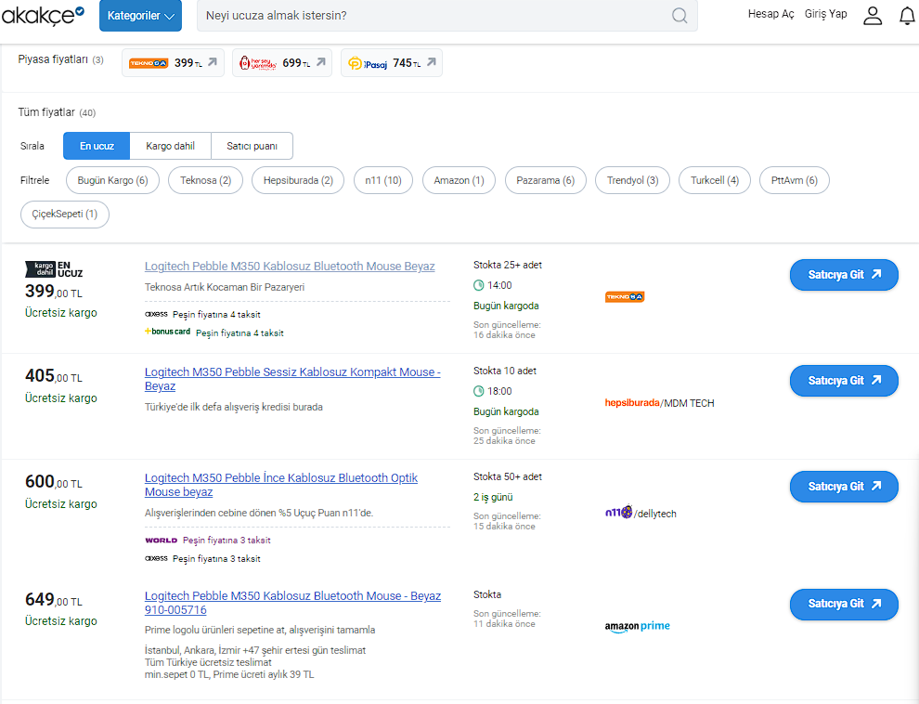
Task: Click Teknosa seller logo in first listing
Action: [625, 297]
